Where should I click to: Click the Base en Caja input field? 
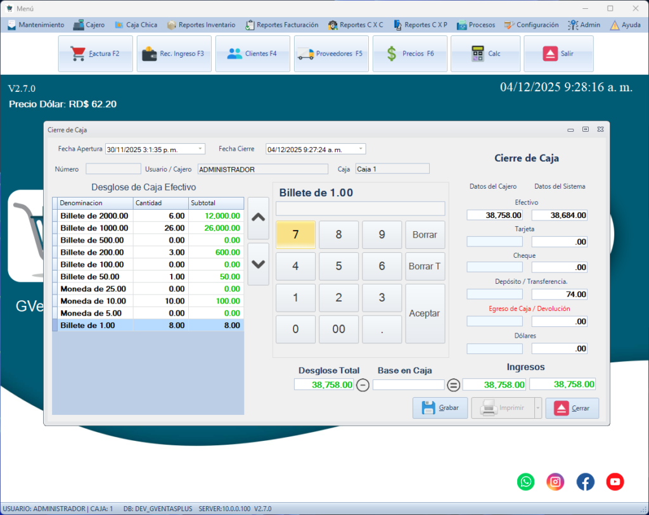(408, 385)
